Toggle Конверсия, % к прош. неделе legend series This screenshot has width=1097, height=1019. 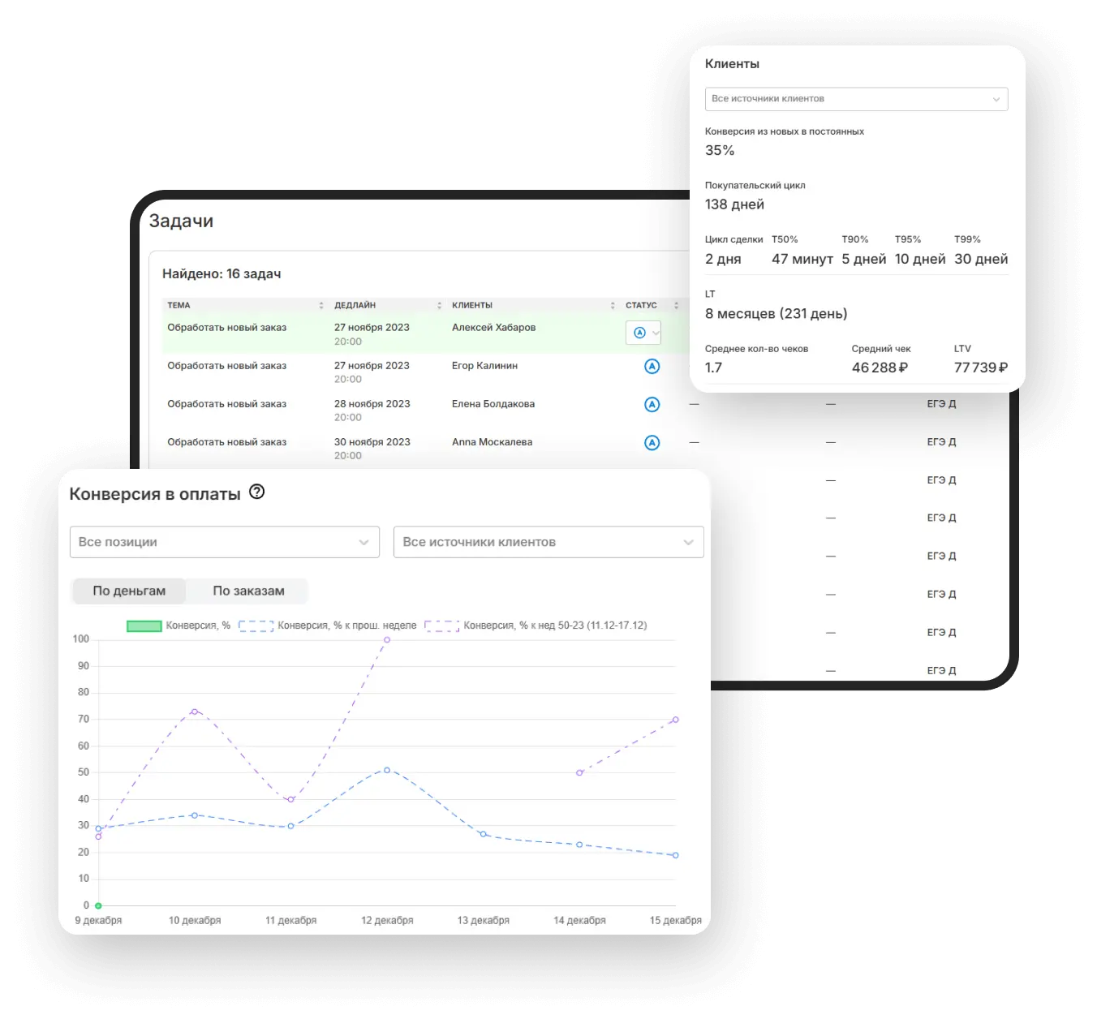(x=256, y=626)
